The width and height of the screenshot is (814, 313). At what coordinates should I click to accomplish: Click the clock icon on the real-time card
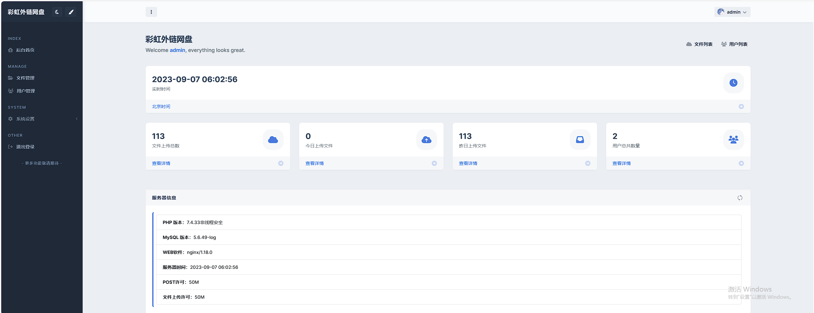click(734, 83)
